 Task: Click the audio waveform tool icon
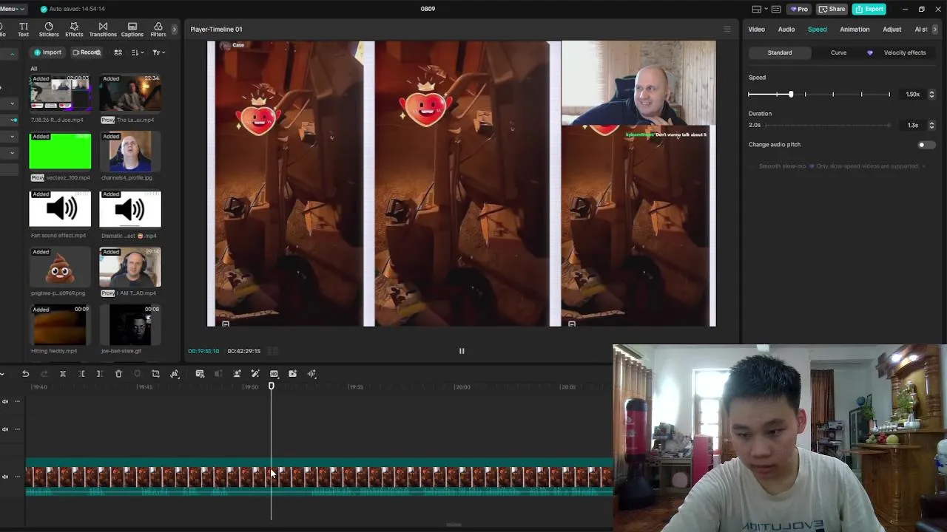click(x=311, y=374)
